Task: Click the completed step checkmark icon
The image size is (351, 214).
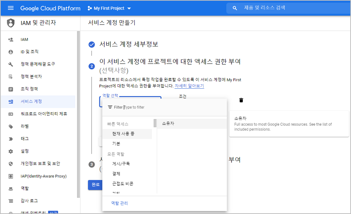Action: 91,45
